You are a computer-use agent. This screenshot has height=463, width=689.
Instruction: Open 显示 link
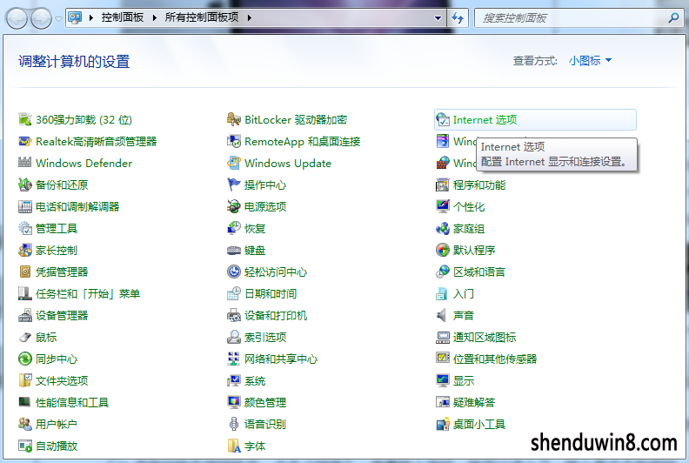pyautogui.click(x=464, y=381)
